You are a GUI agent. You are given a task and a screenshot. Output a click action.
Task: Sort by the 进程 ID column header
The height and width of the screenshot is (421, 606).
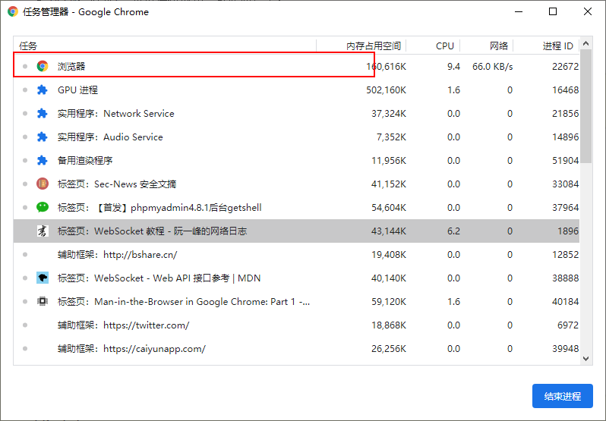[546, 46]
